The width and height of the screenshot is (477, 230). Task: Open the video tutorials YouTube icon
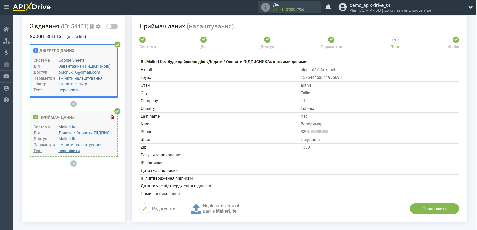(x=6, y=76)
